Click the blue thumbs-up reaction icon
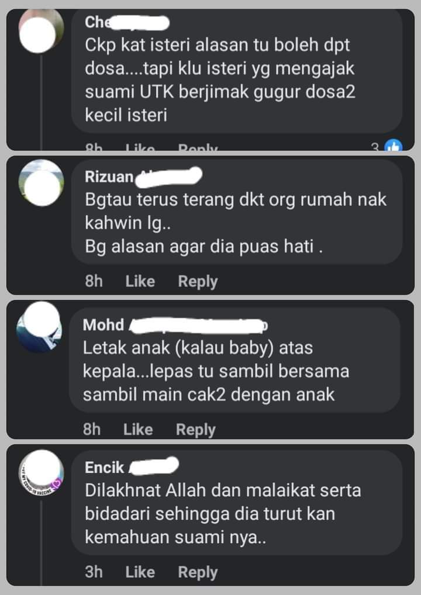Screen dimensions: 421x595 tap(394, 147)
